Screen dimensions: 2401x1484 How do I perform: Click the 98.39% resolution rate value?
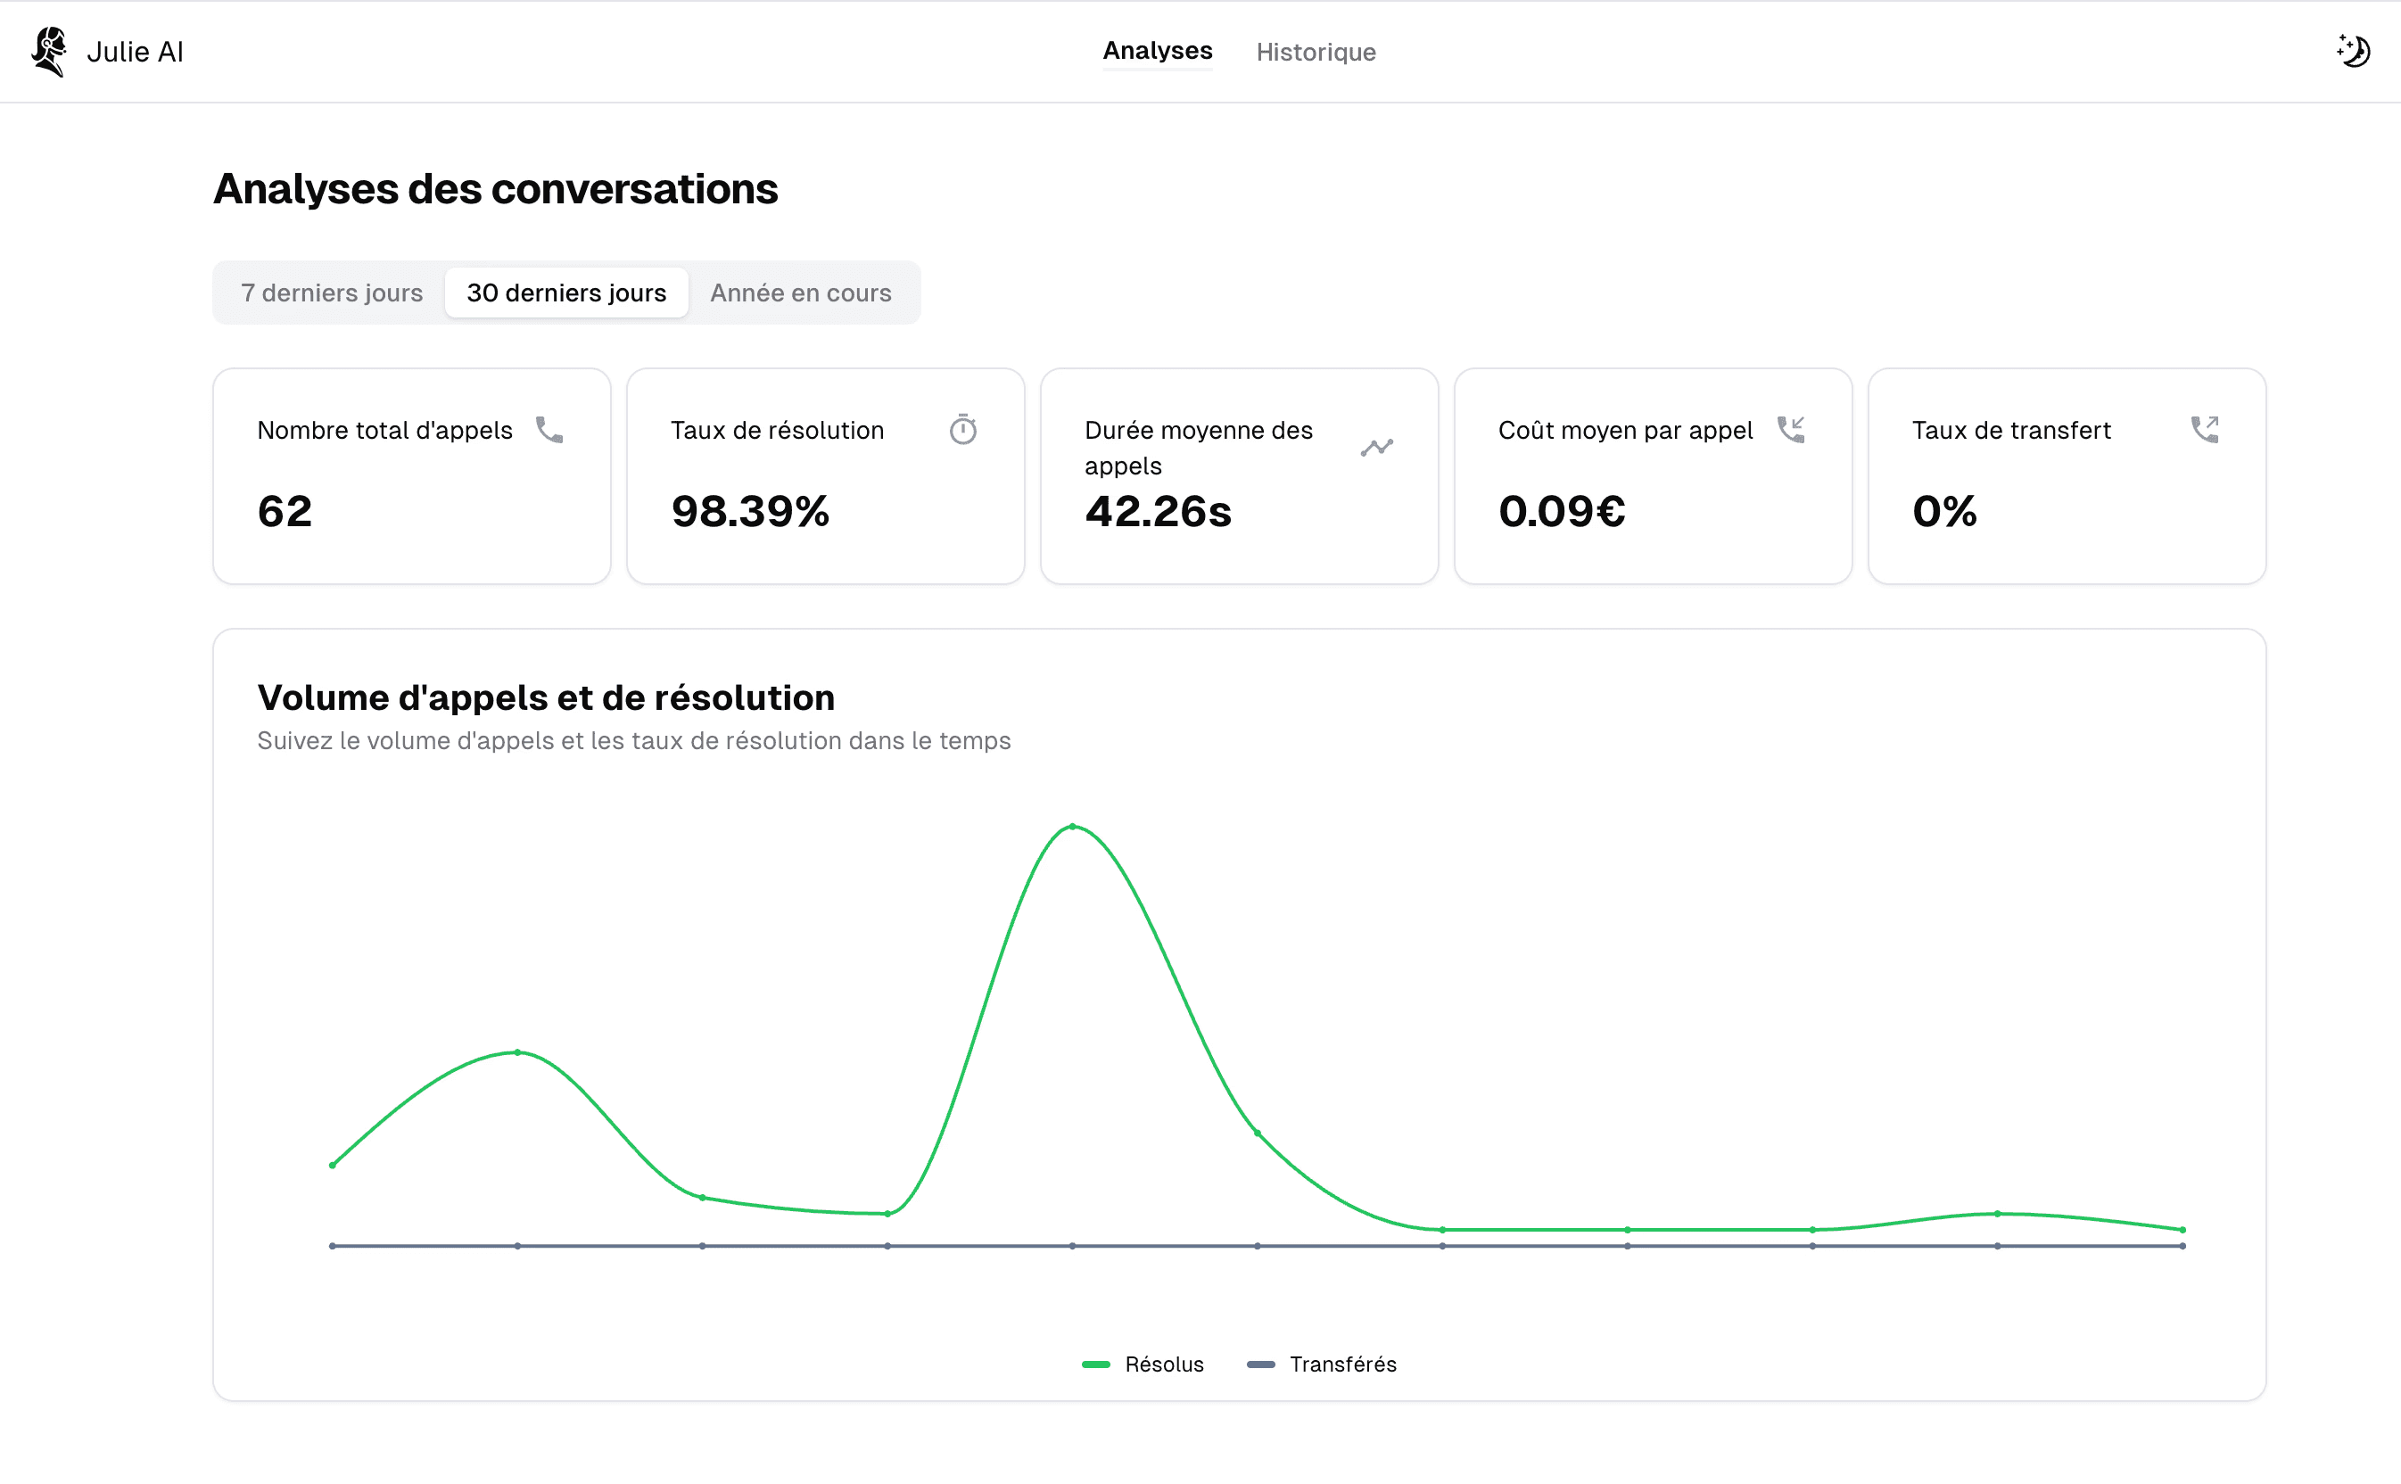tap(750, 511)
